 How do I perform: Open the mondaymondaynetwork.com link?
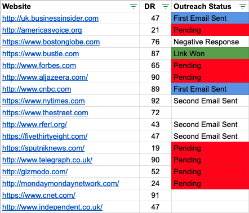click(x=61, y=184)
